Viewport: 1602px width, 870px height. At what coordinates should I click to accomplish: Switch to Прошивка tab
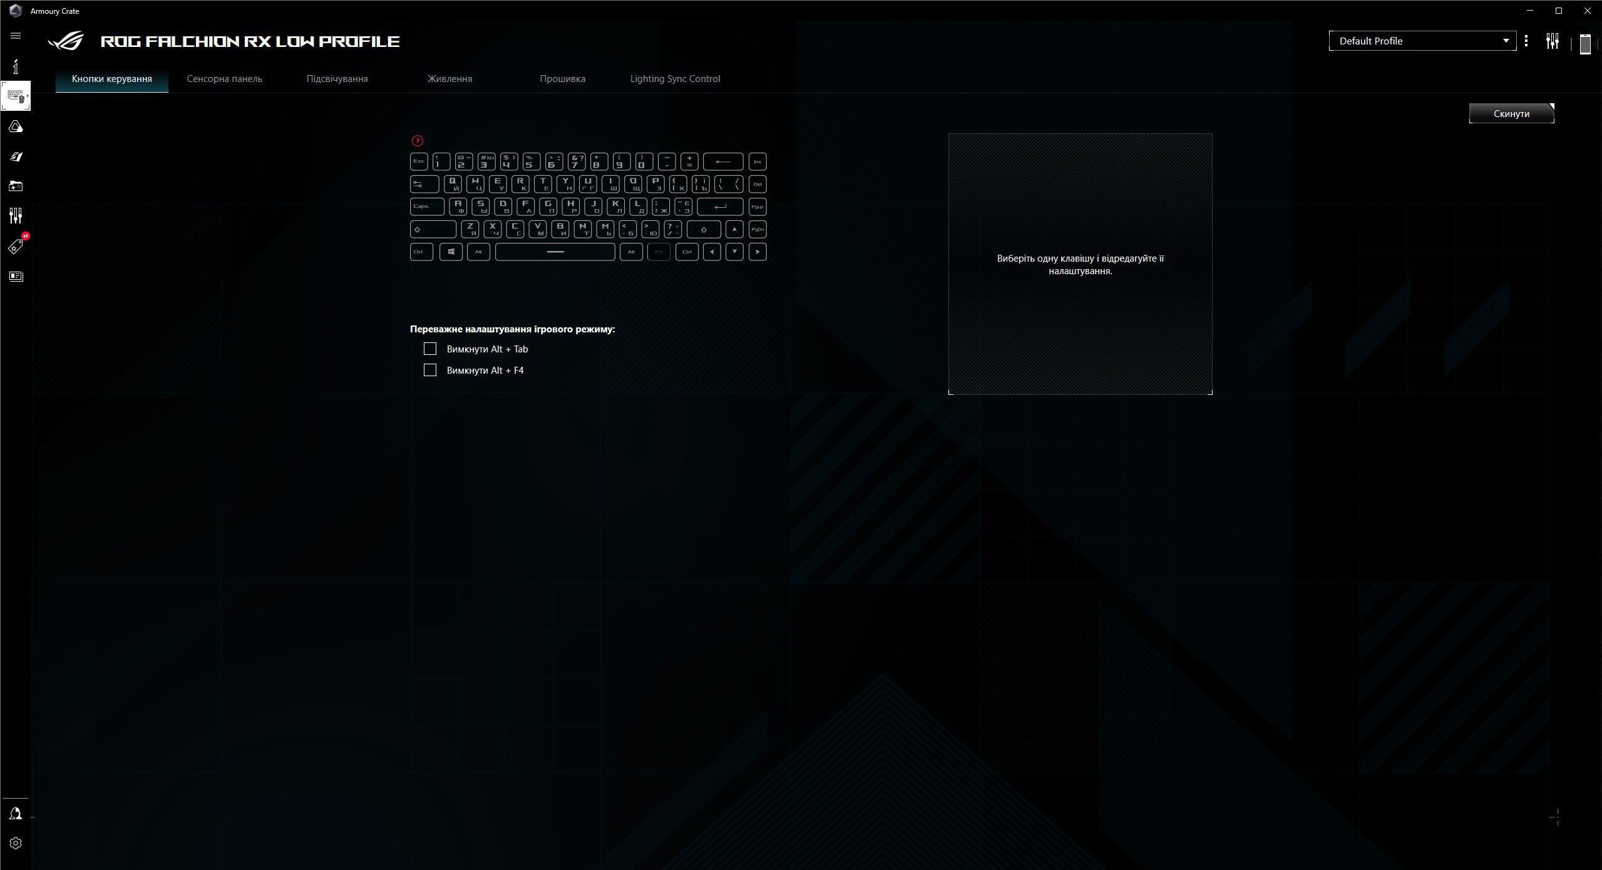563,79
